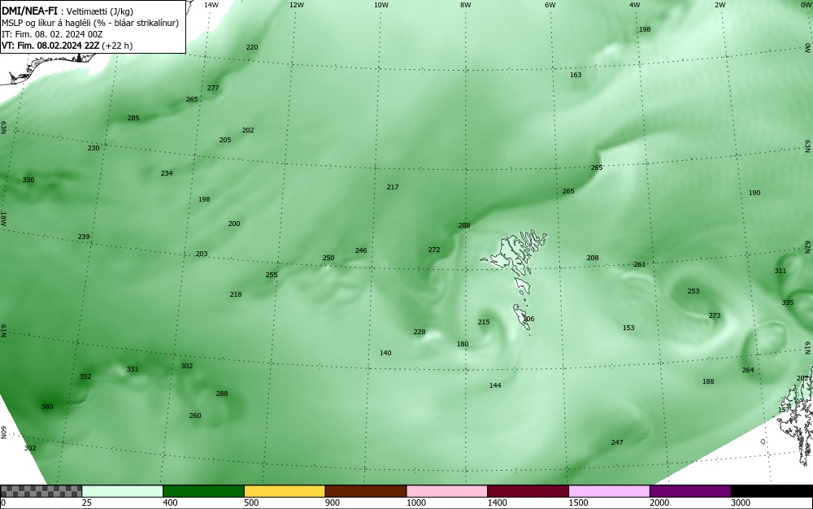Click the 285 value on the map
Viewport: 813px width, 509px height.
click(133, 118)
